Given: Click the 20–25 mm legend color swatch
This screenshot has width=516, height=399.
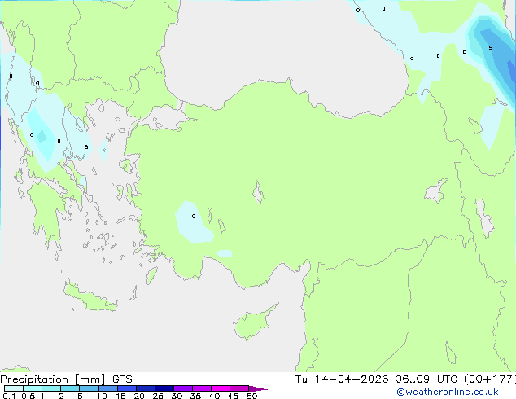Looking at the screenshot, I should [146, 388].
